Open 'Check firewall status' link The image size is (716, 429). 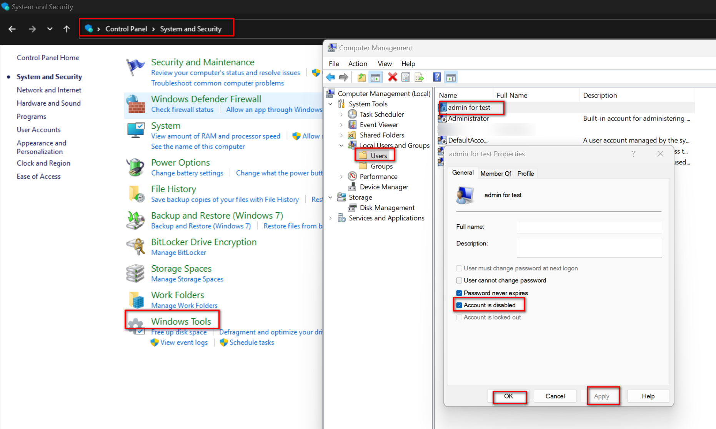182,110
